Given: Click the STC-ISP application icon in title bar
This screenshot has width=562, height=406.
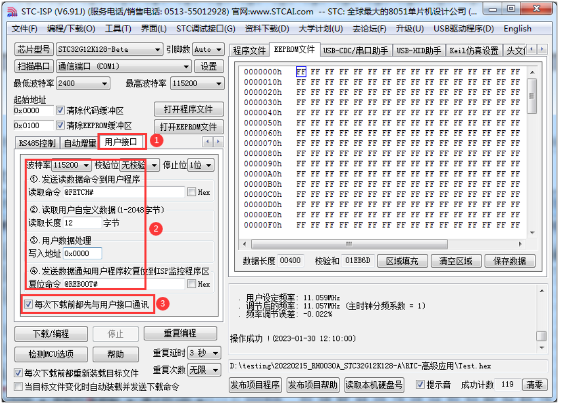Looking at the screenshot, I should point(12,12).
